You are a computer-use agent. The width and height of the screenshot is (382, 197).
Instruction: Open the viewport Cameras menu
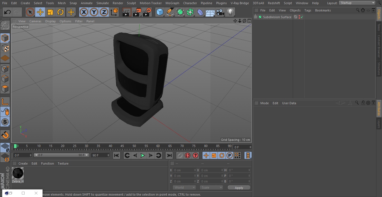(x=35, y=21)
